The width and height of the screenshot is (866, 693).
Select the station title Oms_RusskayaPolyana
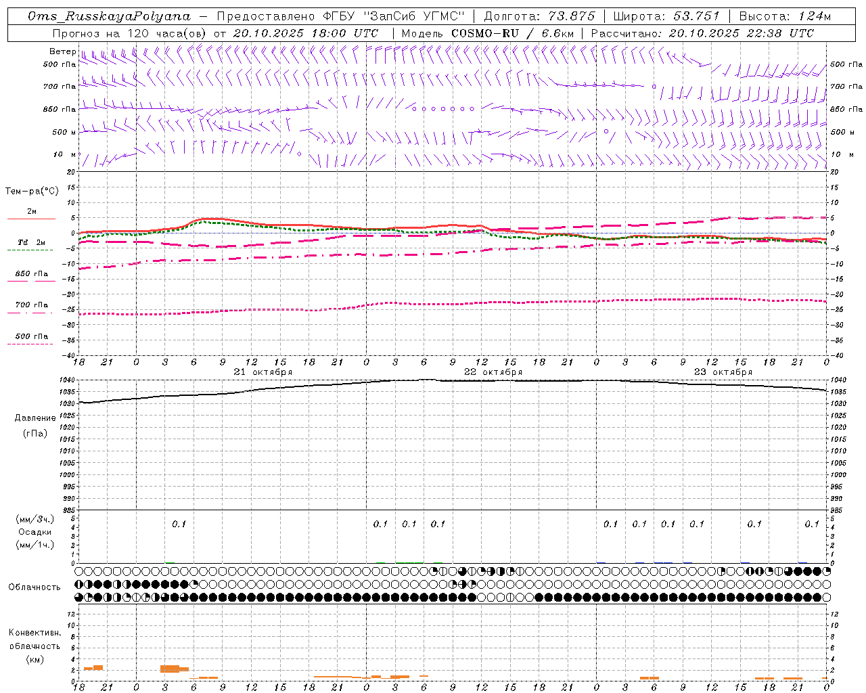(109, 16)
